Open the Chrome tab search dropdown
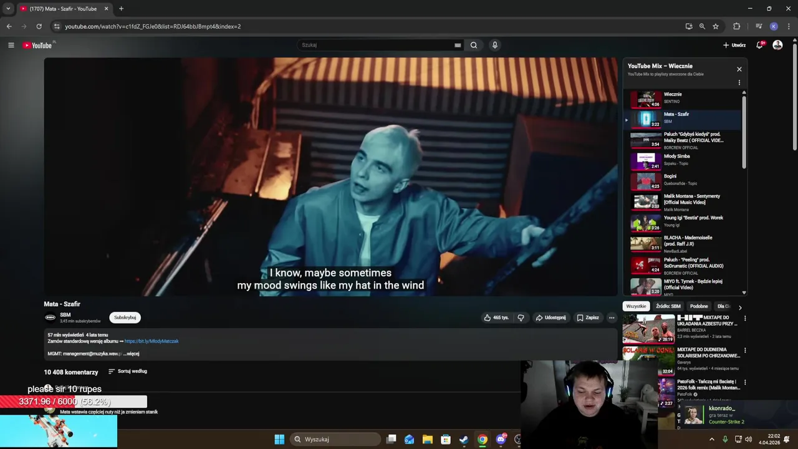Screen dimensions: 798x449 pos(7,9)
